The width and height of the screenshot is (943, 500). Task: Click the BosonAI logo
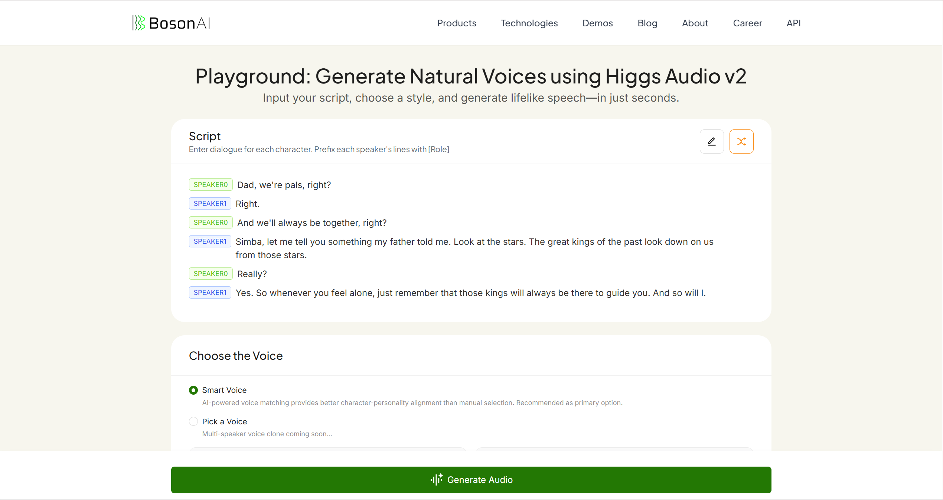click(171, 23)
